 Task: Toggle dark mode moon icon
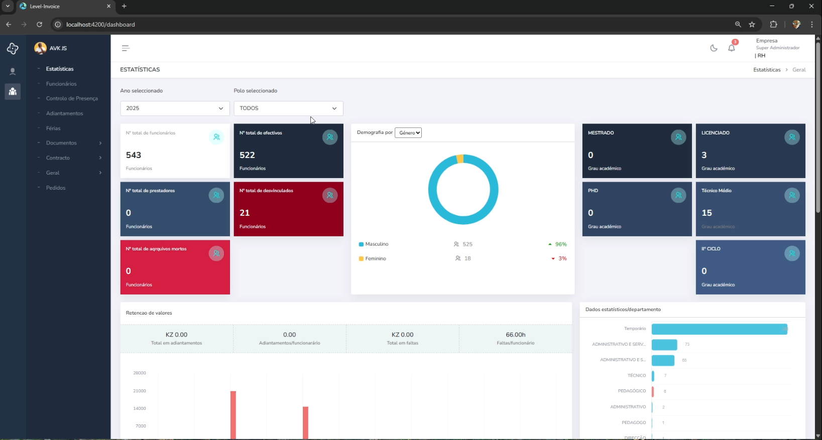tap(714, 48)
